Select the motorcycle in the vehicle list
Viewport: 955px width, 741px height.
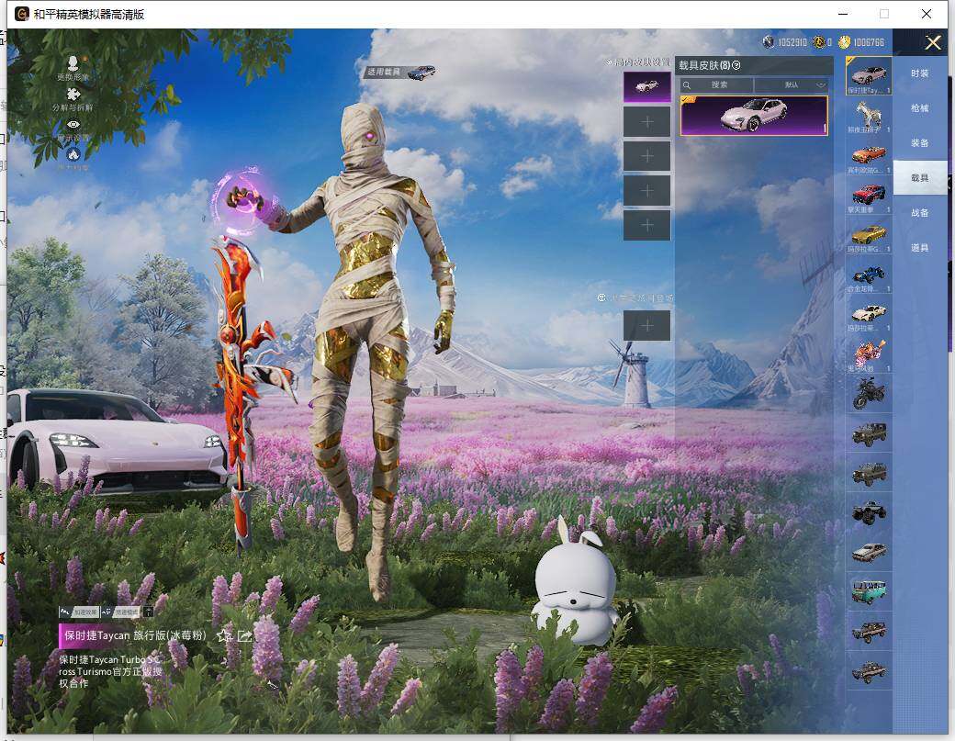click(x=869, y=393)
